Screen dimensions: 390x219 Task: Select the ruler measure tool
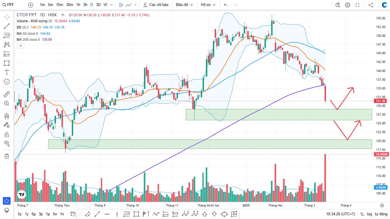[x=7, y=94]
